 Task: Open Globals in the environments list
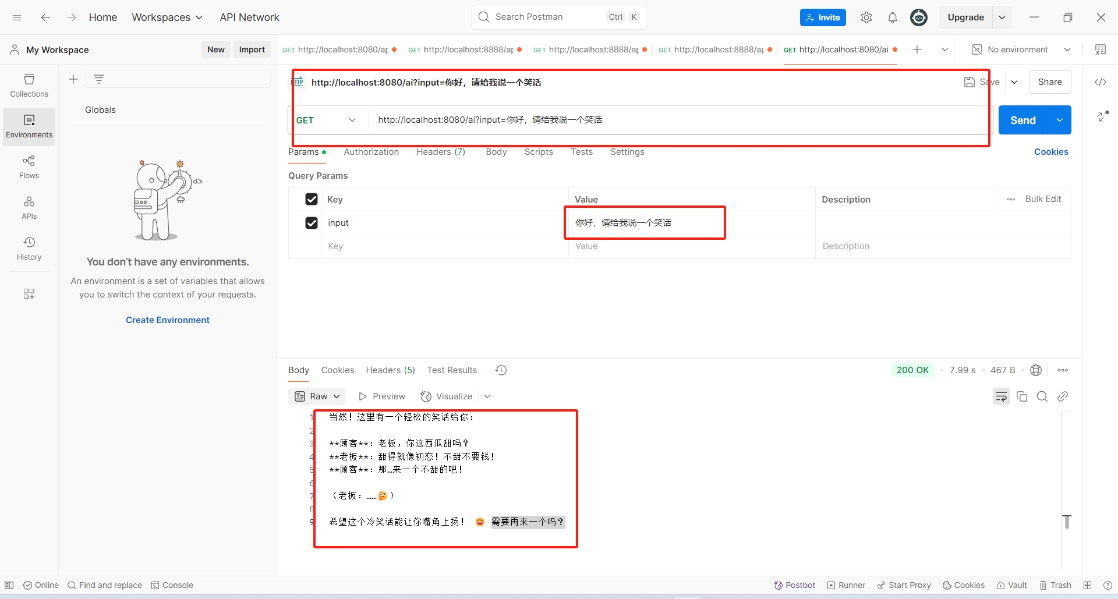[x=100, y=110]
